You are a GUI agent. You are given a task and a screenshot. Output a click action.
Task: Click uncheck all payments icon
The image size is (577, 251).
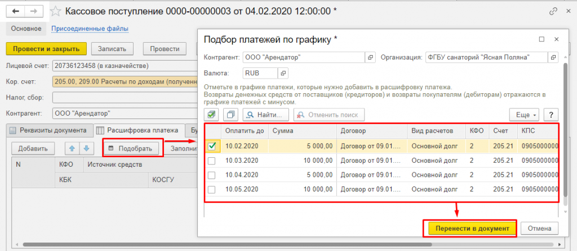coord(230,115)
